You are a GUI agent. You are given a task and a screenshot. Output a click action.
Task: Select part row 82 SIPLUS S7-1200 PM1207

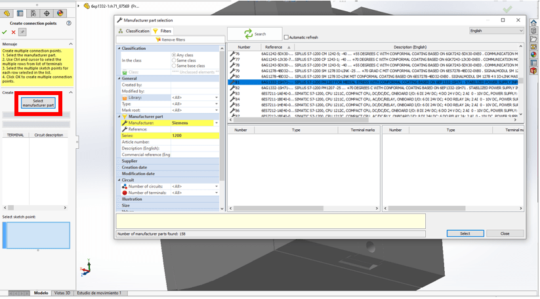373,88
